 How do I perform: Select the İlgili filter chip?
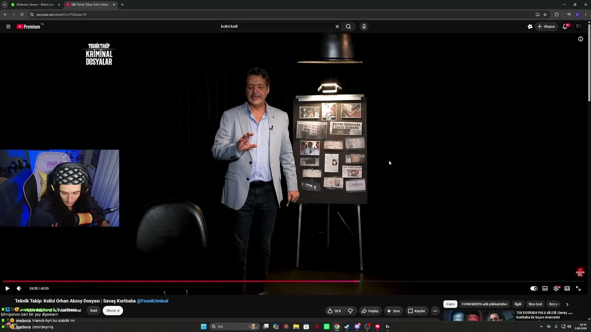pos(518,304)
